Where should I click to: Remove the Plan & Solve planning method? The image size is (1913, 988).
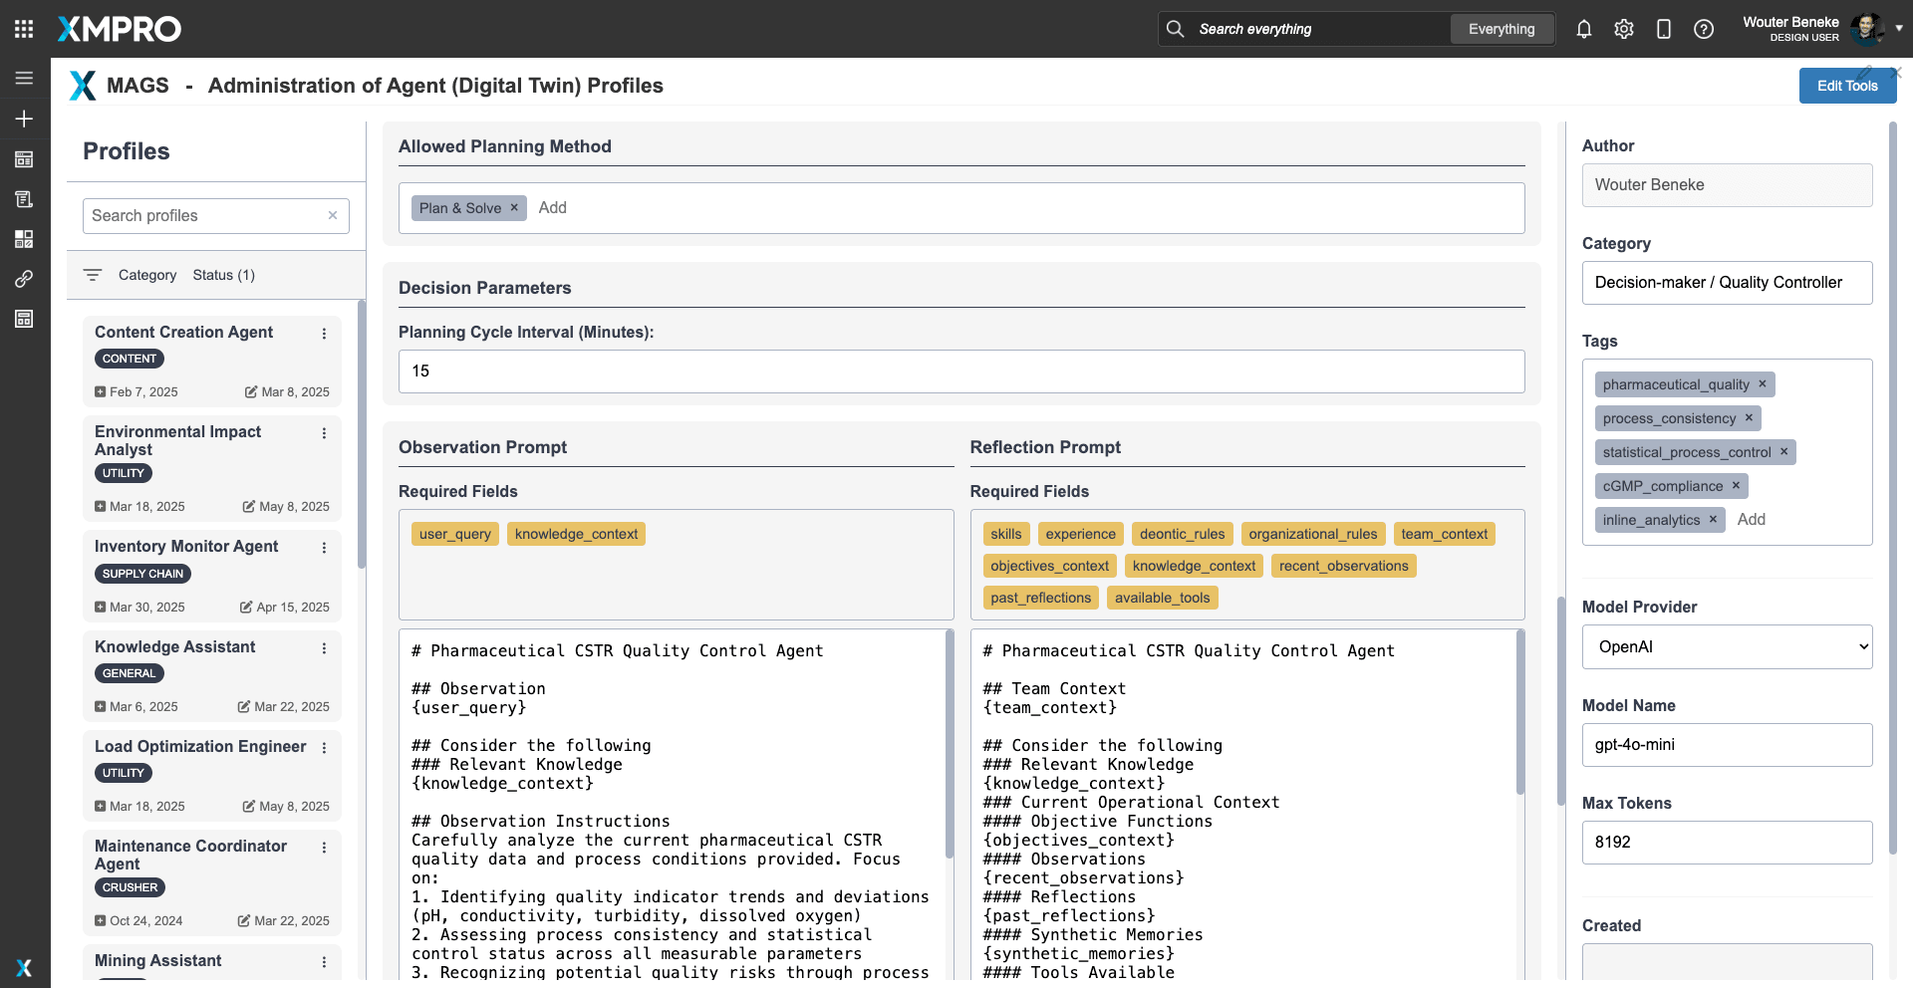514,207
